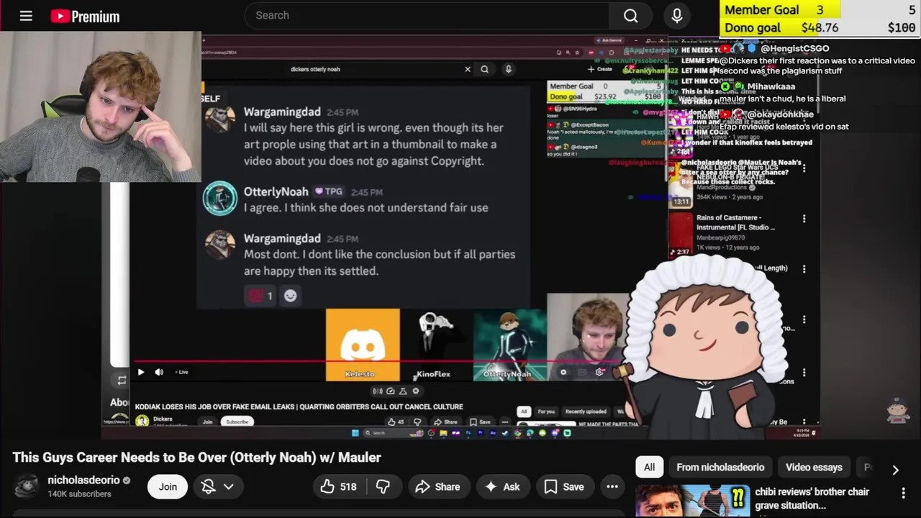Start voice search with the microphone icon
Screen dimensions: 921x518
point(677,15)
